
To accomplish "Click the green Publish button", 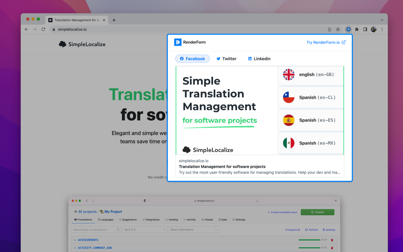I will point(317,212).
